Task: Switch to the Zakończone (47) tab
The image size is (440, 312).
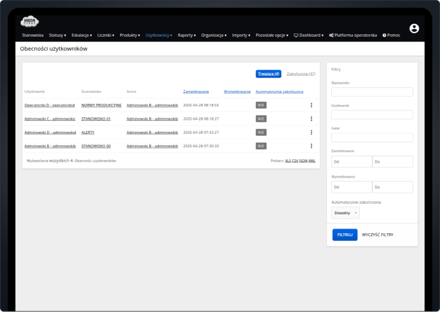Action: [301, 74]
